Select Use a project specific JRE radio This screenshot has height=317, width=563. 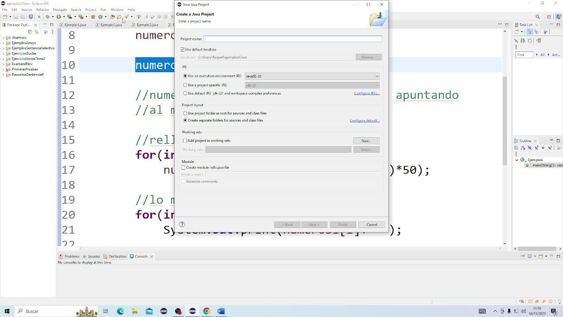185,85
